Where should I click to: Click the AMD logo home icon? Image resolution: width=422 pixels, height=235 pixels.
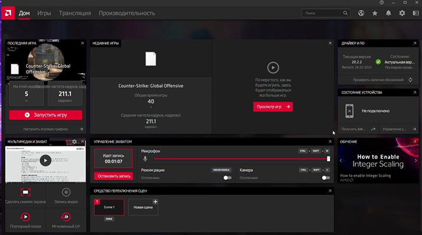(8, 13)
